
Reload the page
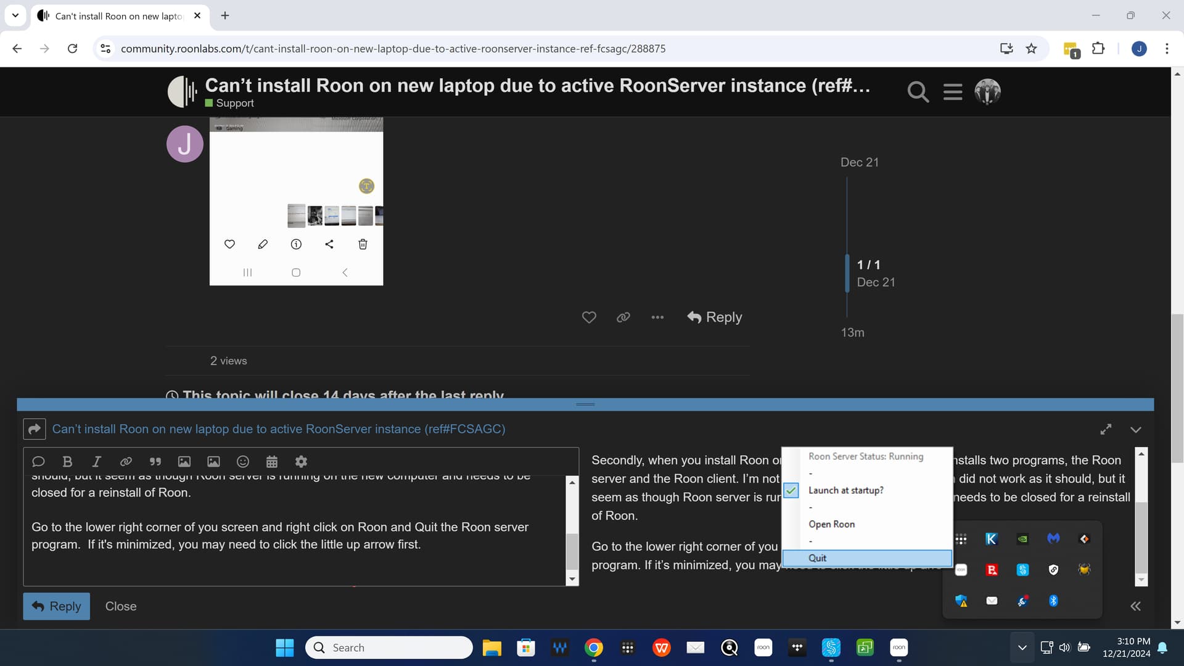72,49
